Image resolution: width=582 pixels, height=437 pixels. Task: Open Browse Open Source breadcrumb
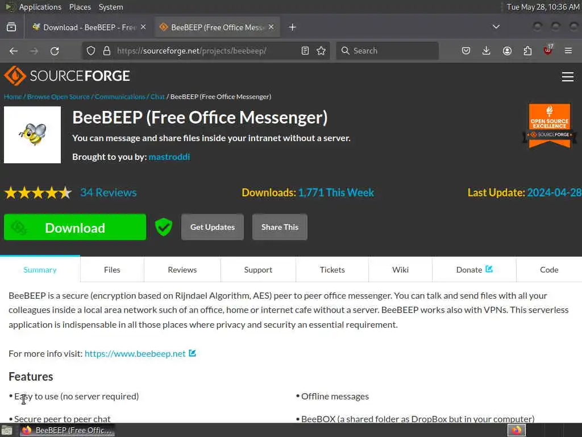click(59, 97)
